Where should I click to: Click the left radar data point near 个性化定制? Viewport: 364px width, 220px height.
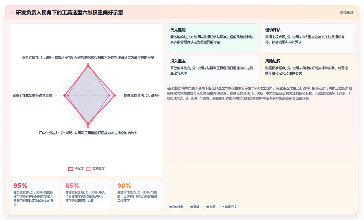pyautogui.click(x=64, y=95)
